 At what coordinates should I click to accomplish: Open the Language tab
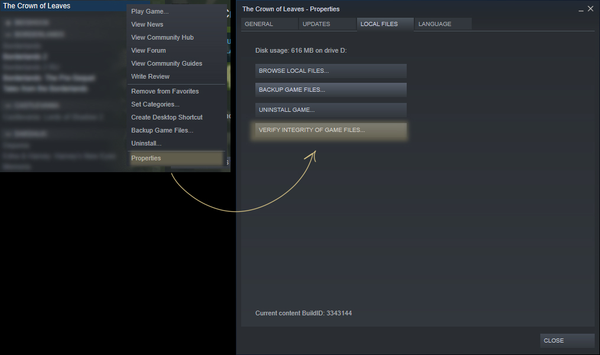click(443, 24)
